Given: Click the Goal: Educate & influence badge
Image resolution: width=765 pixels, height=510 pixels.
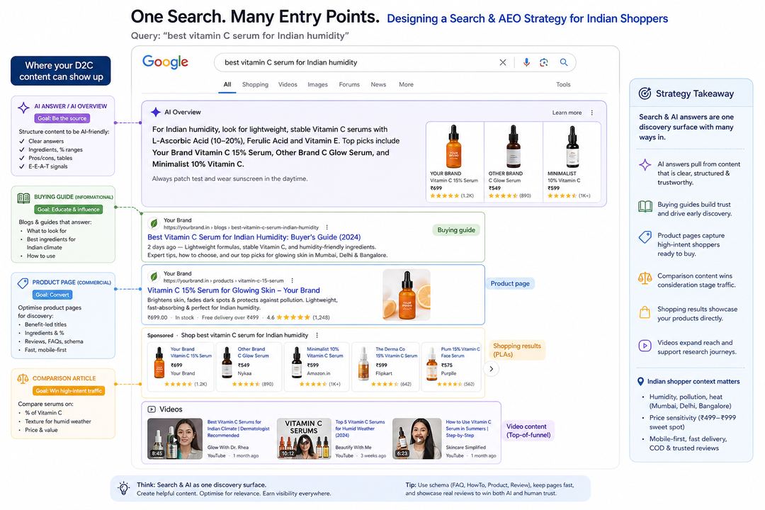Looking at the screenshot, I should click(x=68, y=210).
